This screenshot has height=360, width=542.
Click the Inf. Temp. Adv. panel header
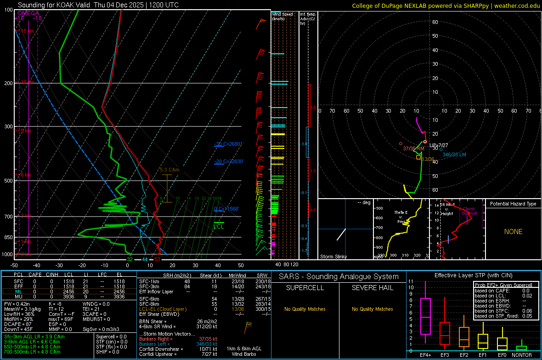[308, 19]
